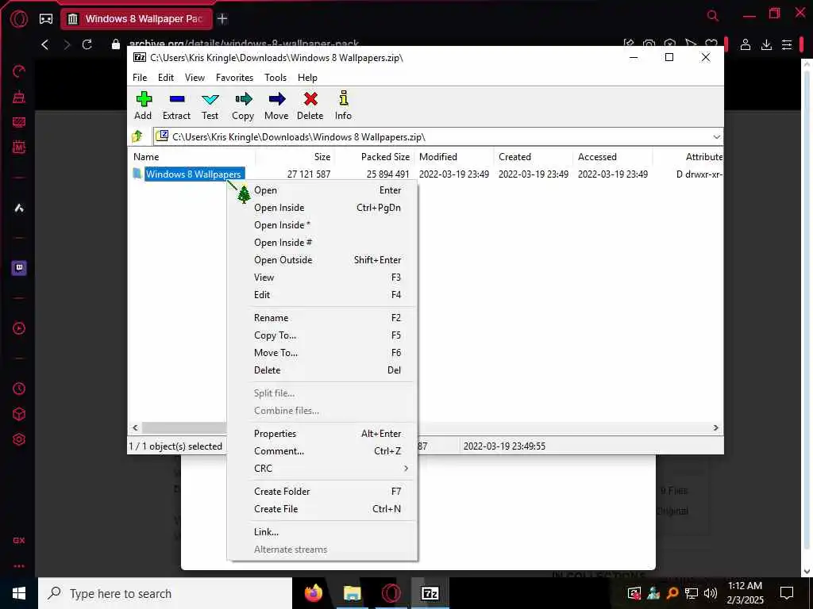
Task: Click Firefox icon in taskbar
Action: point(313,593)
